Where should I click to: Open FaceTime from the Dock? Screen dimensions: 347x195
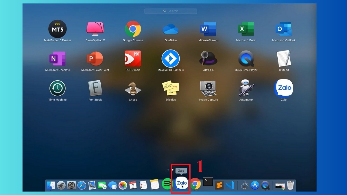pos(102,185)
